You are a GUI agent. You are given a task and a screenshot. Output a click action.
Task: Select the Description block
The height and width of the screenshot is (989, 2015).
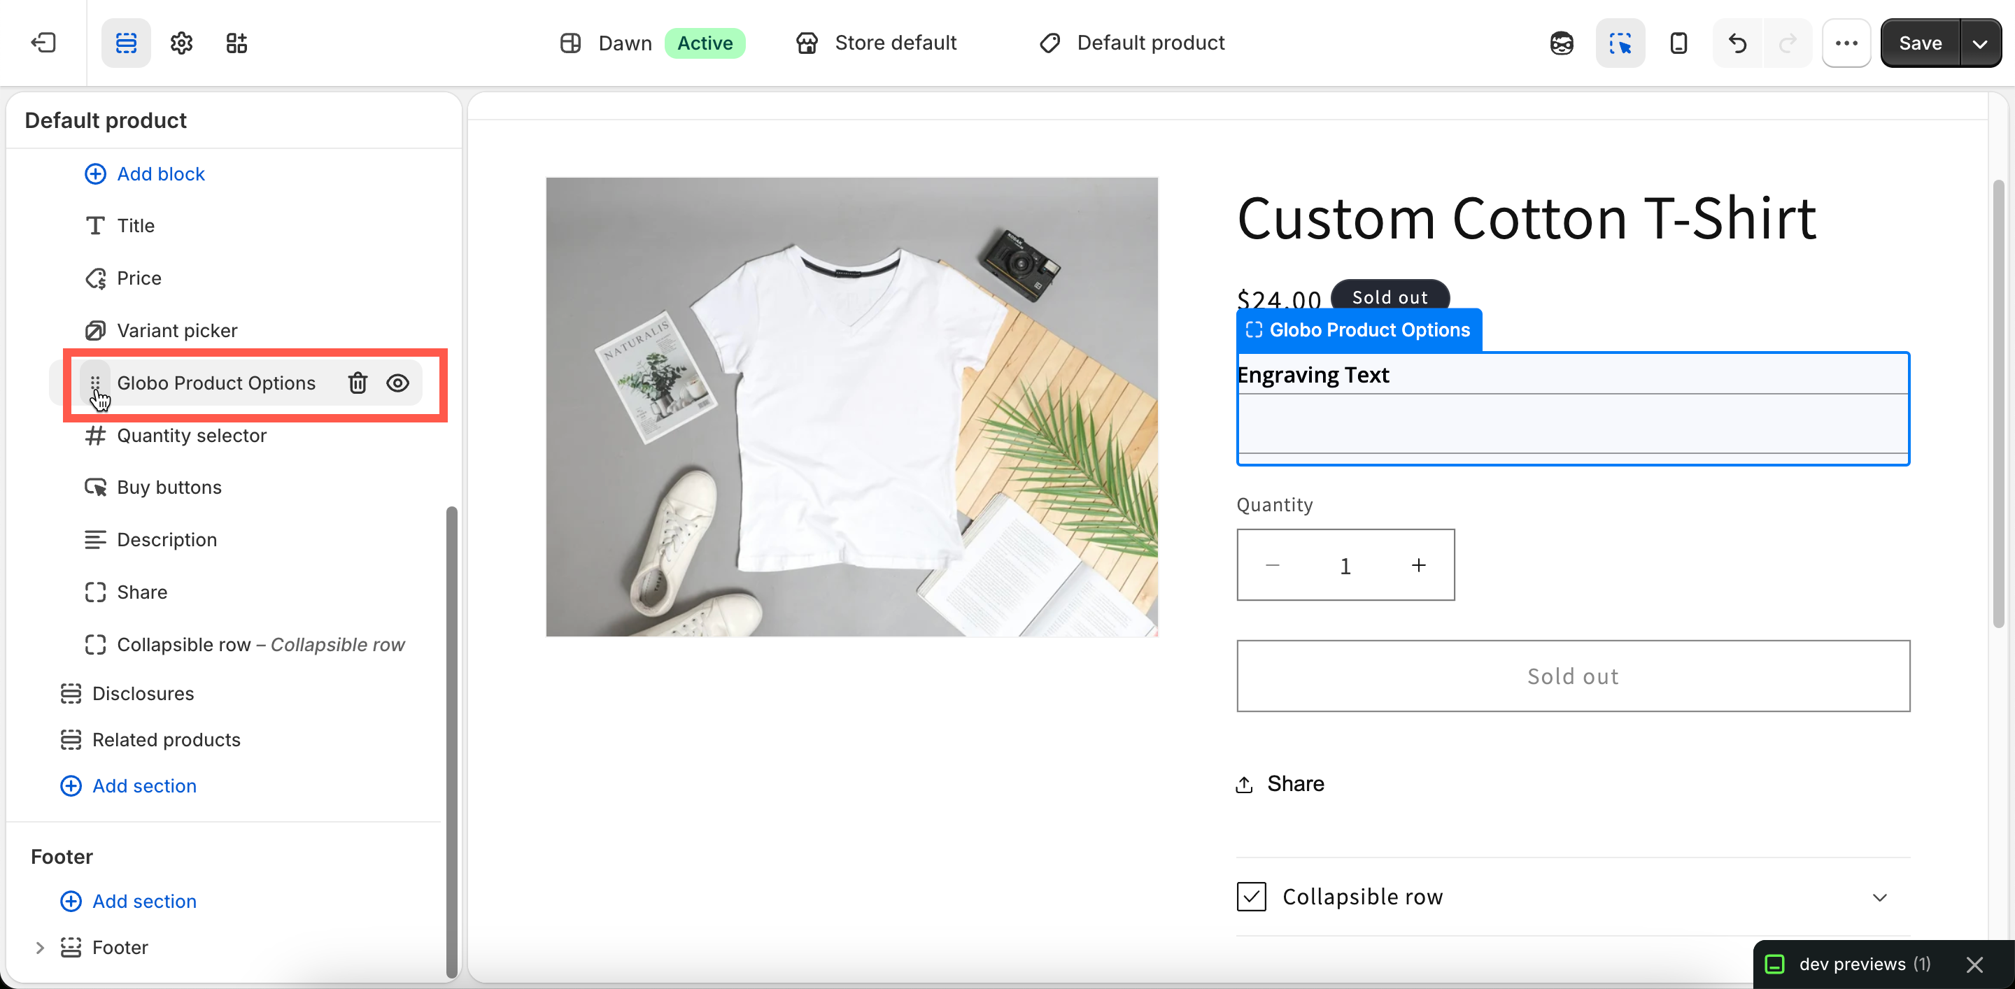150,540
